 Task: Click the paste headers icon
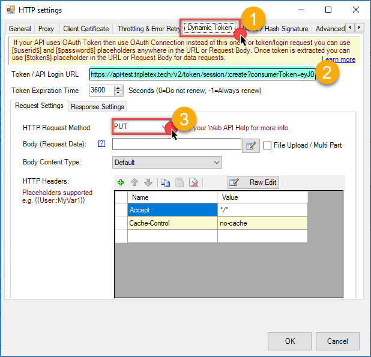(179, 182)
